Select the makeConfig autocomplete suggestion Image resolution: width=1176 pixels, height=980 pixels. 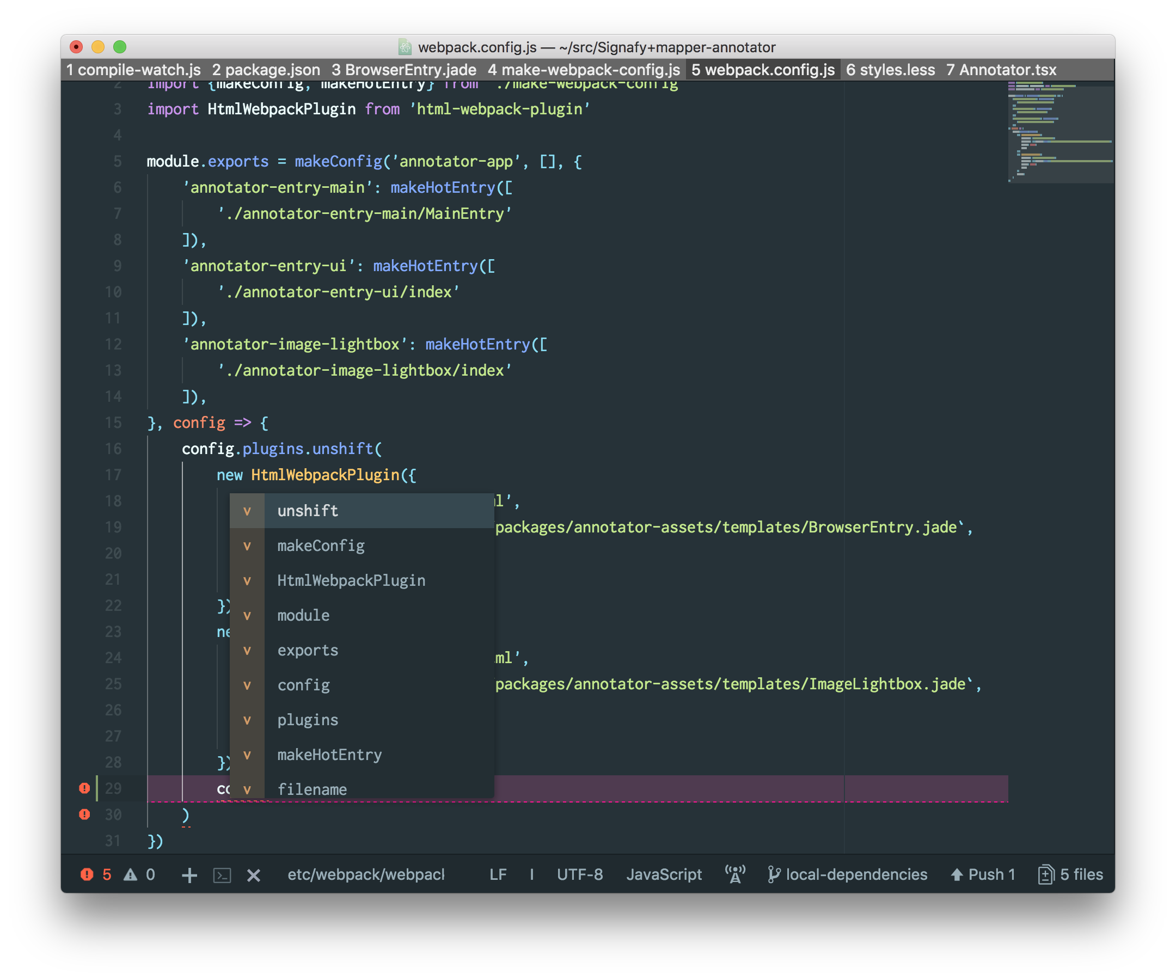[321, 546]
